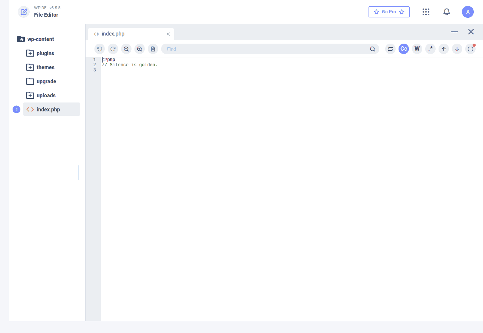The height and width of the screenshot is (333, 483).
Task: Click the undo icon in editor toolbar
Action: click(x=100, y=49)
